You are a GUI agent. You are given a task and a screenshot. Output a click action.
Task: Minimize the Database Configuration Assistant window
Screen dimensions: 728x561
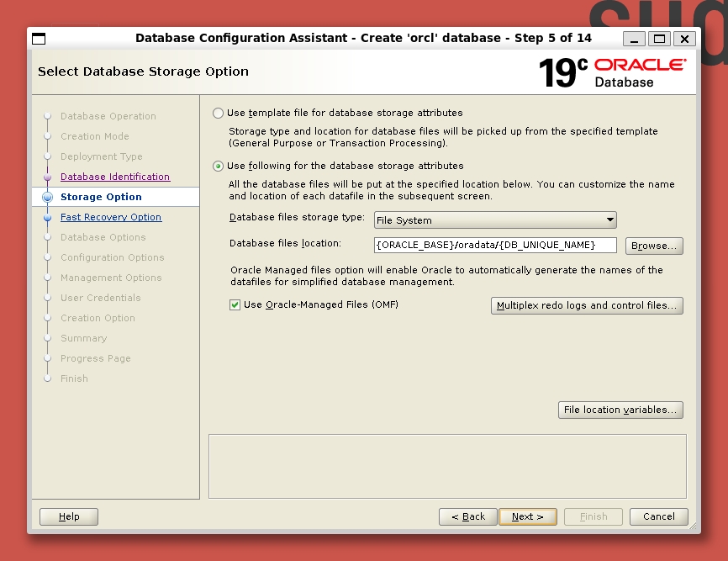(x=636, y=39)
